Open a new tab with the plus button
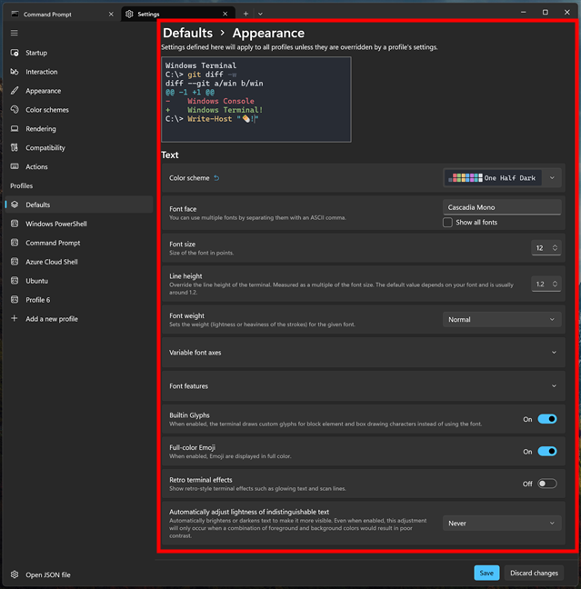The height and width of the screenshot is (589, 581). 245,14
